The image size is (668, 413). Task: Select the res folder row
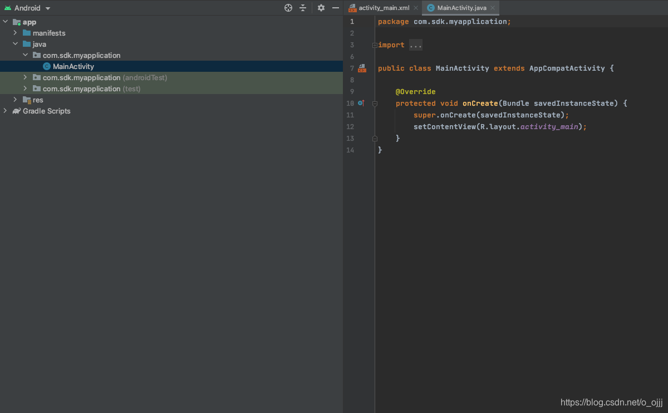coord(171,100)
